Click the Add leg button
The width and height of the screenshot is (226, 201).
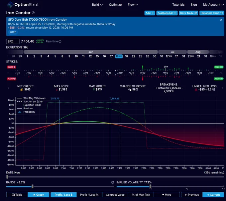tap(150, 13)
